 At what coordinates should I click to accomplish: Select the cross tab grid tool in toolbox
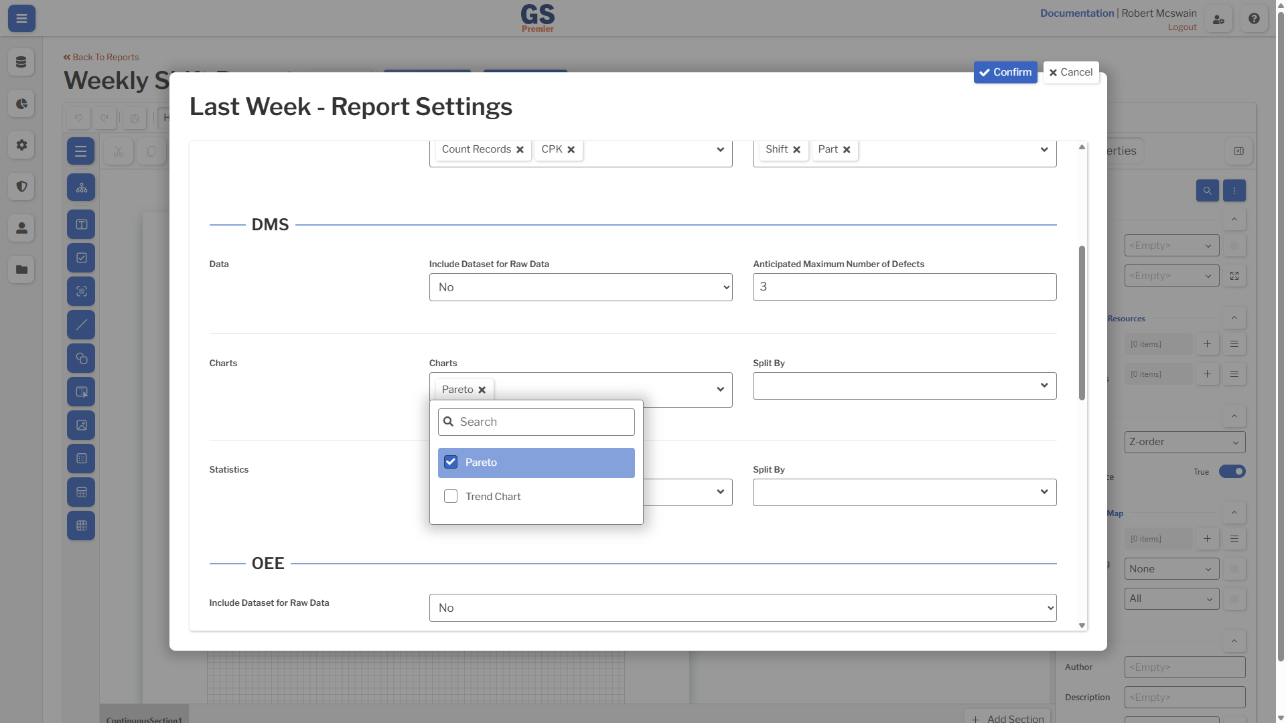(81, 526)
